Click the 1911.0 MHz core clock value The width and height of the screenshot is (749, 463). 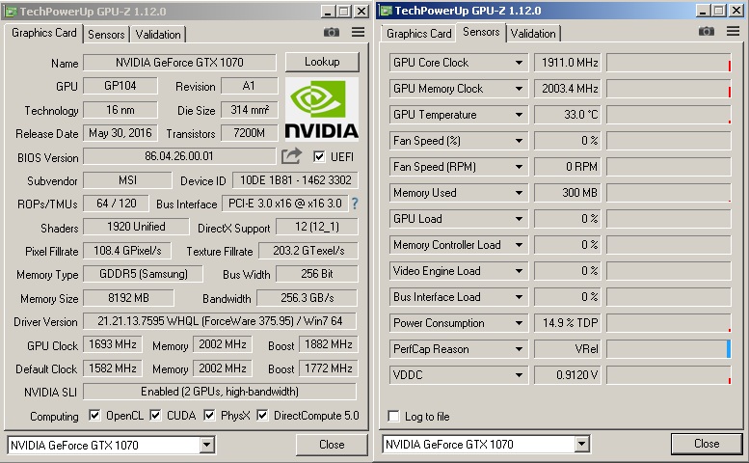[x=568, y=63]
